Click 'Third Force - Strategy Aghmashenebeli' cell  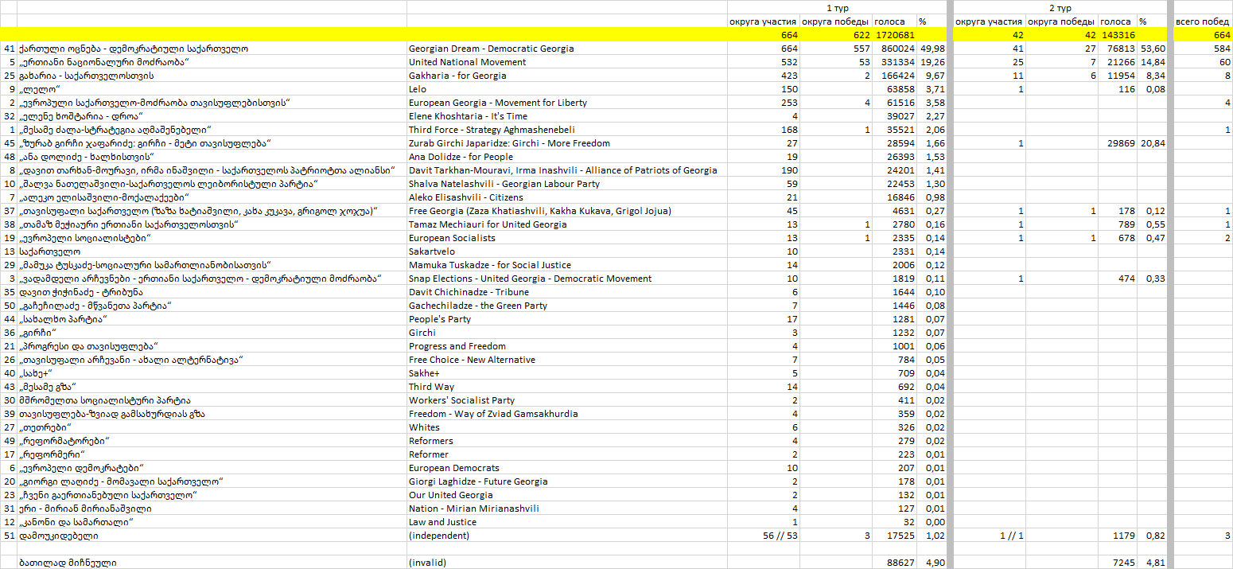(x=567, y=130)
